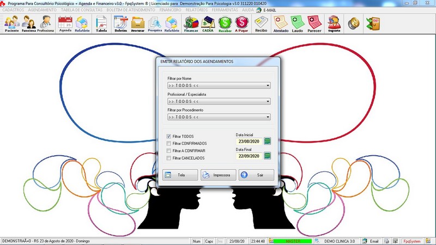Image resolution: width=436 pixels, height=245 pixels.
Task: Open Relatório next to Agenda
Action: click(x=82, y=24)
